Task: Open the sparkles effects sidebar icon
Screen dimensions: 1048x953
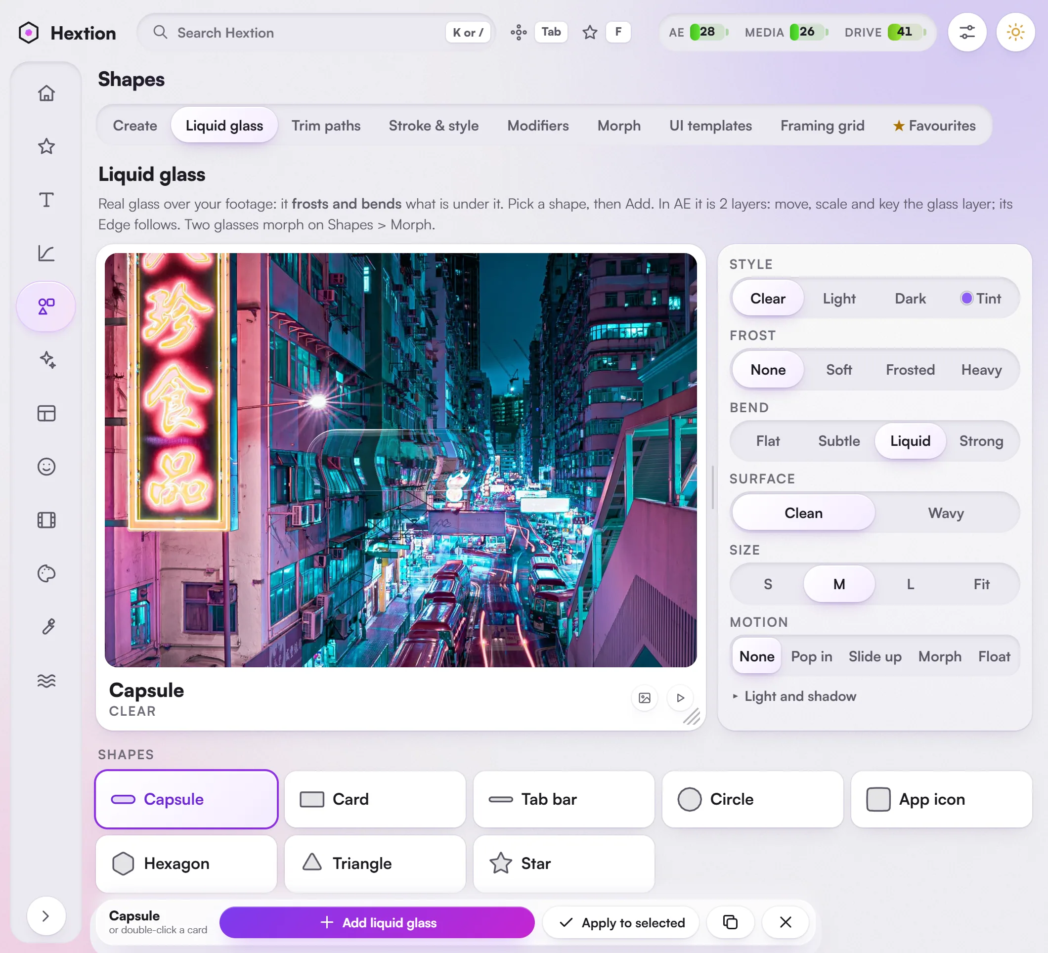Action: click(46, 360)
